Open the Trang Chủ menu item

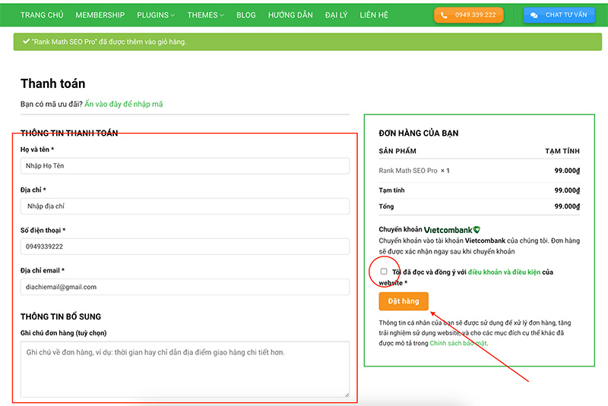[x=43, y=14]
